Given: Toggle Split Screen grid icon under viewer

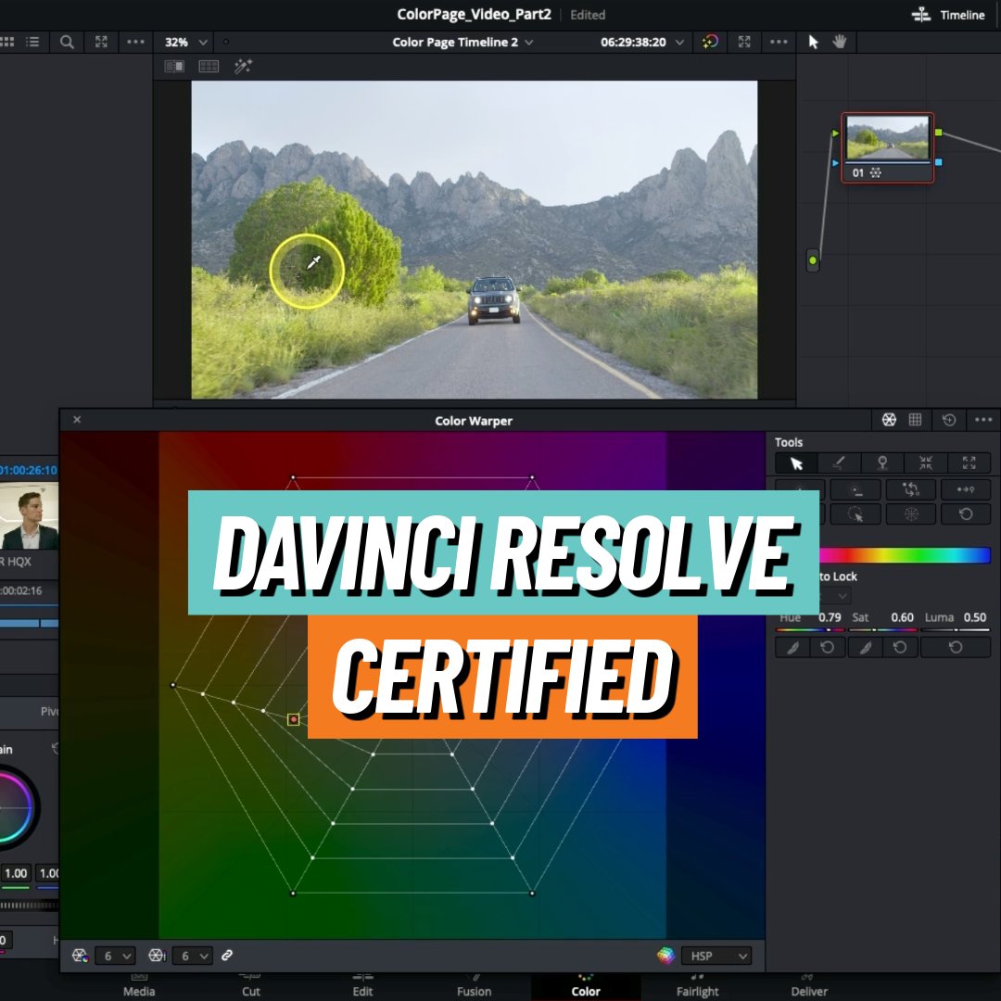Looking at the screenshot, I should [x=209, y=66].
